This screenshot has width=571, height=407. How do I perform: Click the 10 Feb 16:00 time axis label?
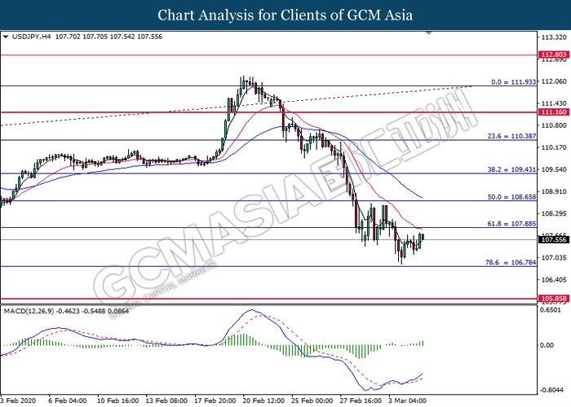pyautogui.click(x=117, y=400)
